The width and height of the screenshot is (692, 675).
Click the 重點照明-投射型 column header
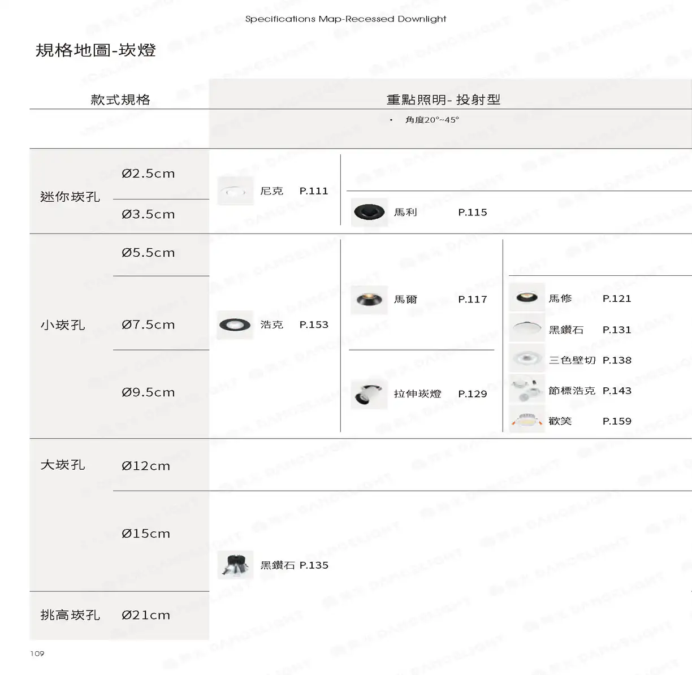click(x=443, y=100)
